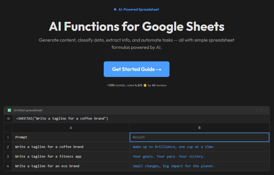Select row 1 header number
Screen dimensions: 274x175
click(8, 137)
